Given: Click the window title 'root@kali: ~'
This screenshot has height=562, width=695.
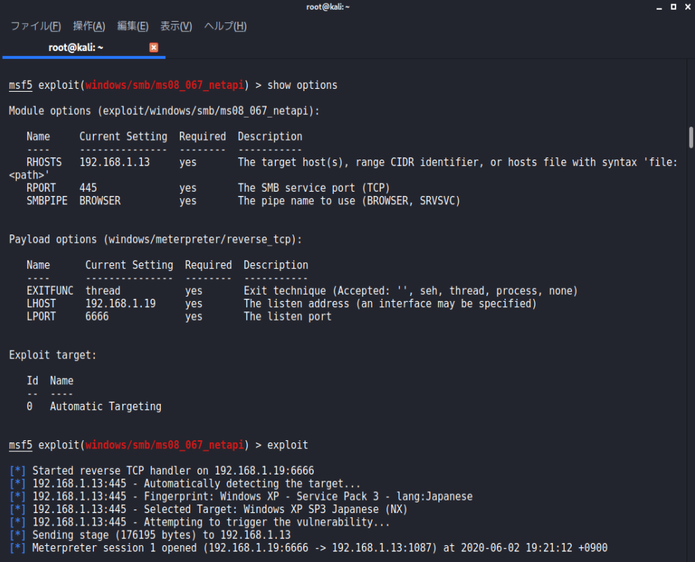Looking at the screenshot, I should 328,6.
